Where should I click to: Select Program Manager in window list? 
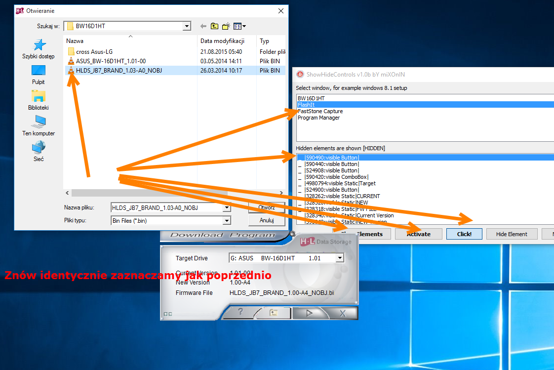(425, 118)
